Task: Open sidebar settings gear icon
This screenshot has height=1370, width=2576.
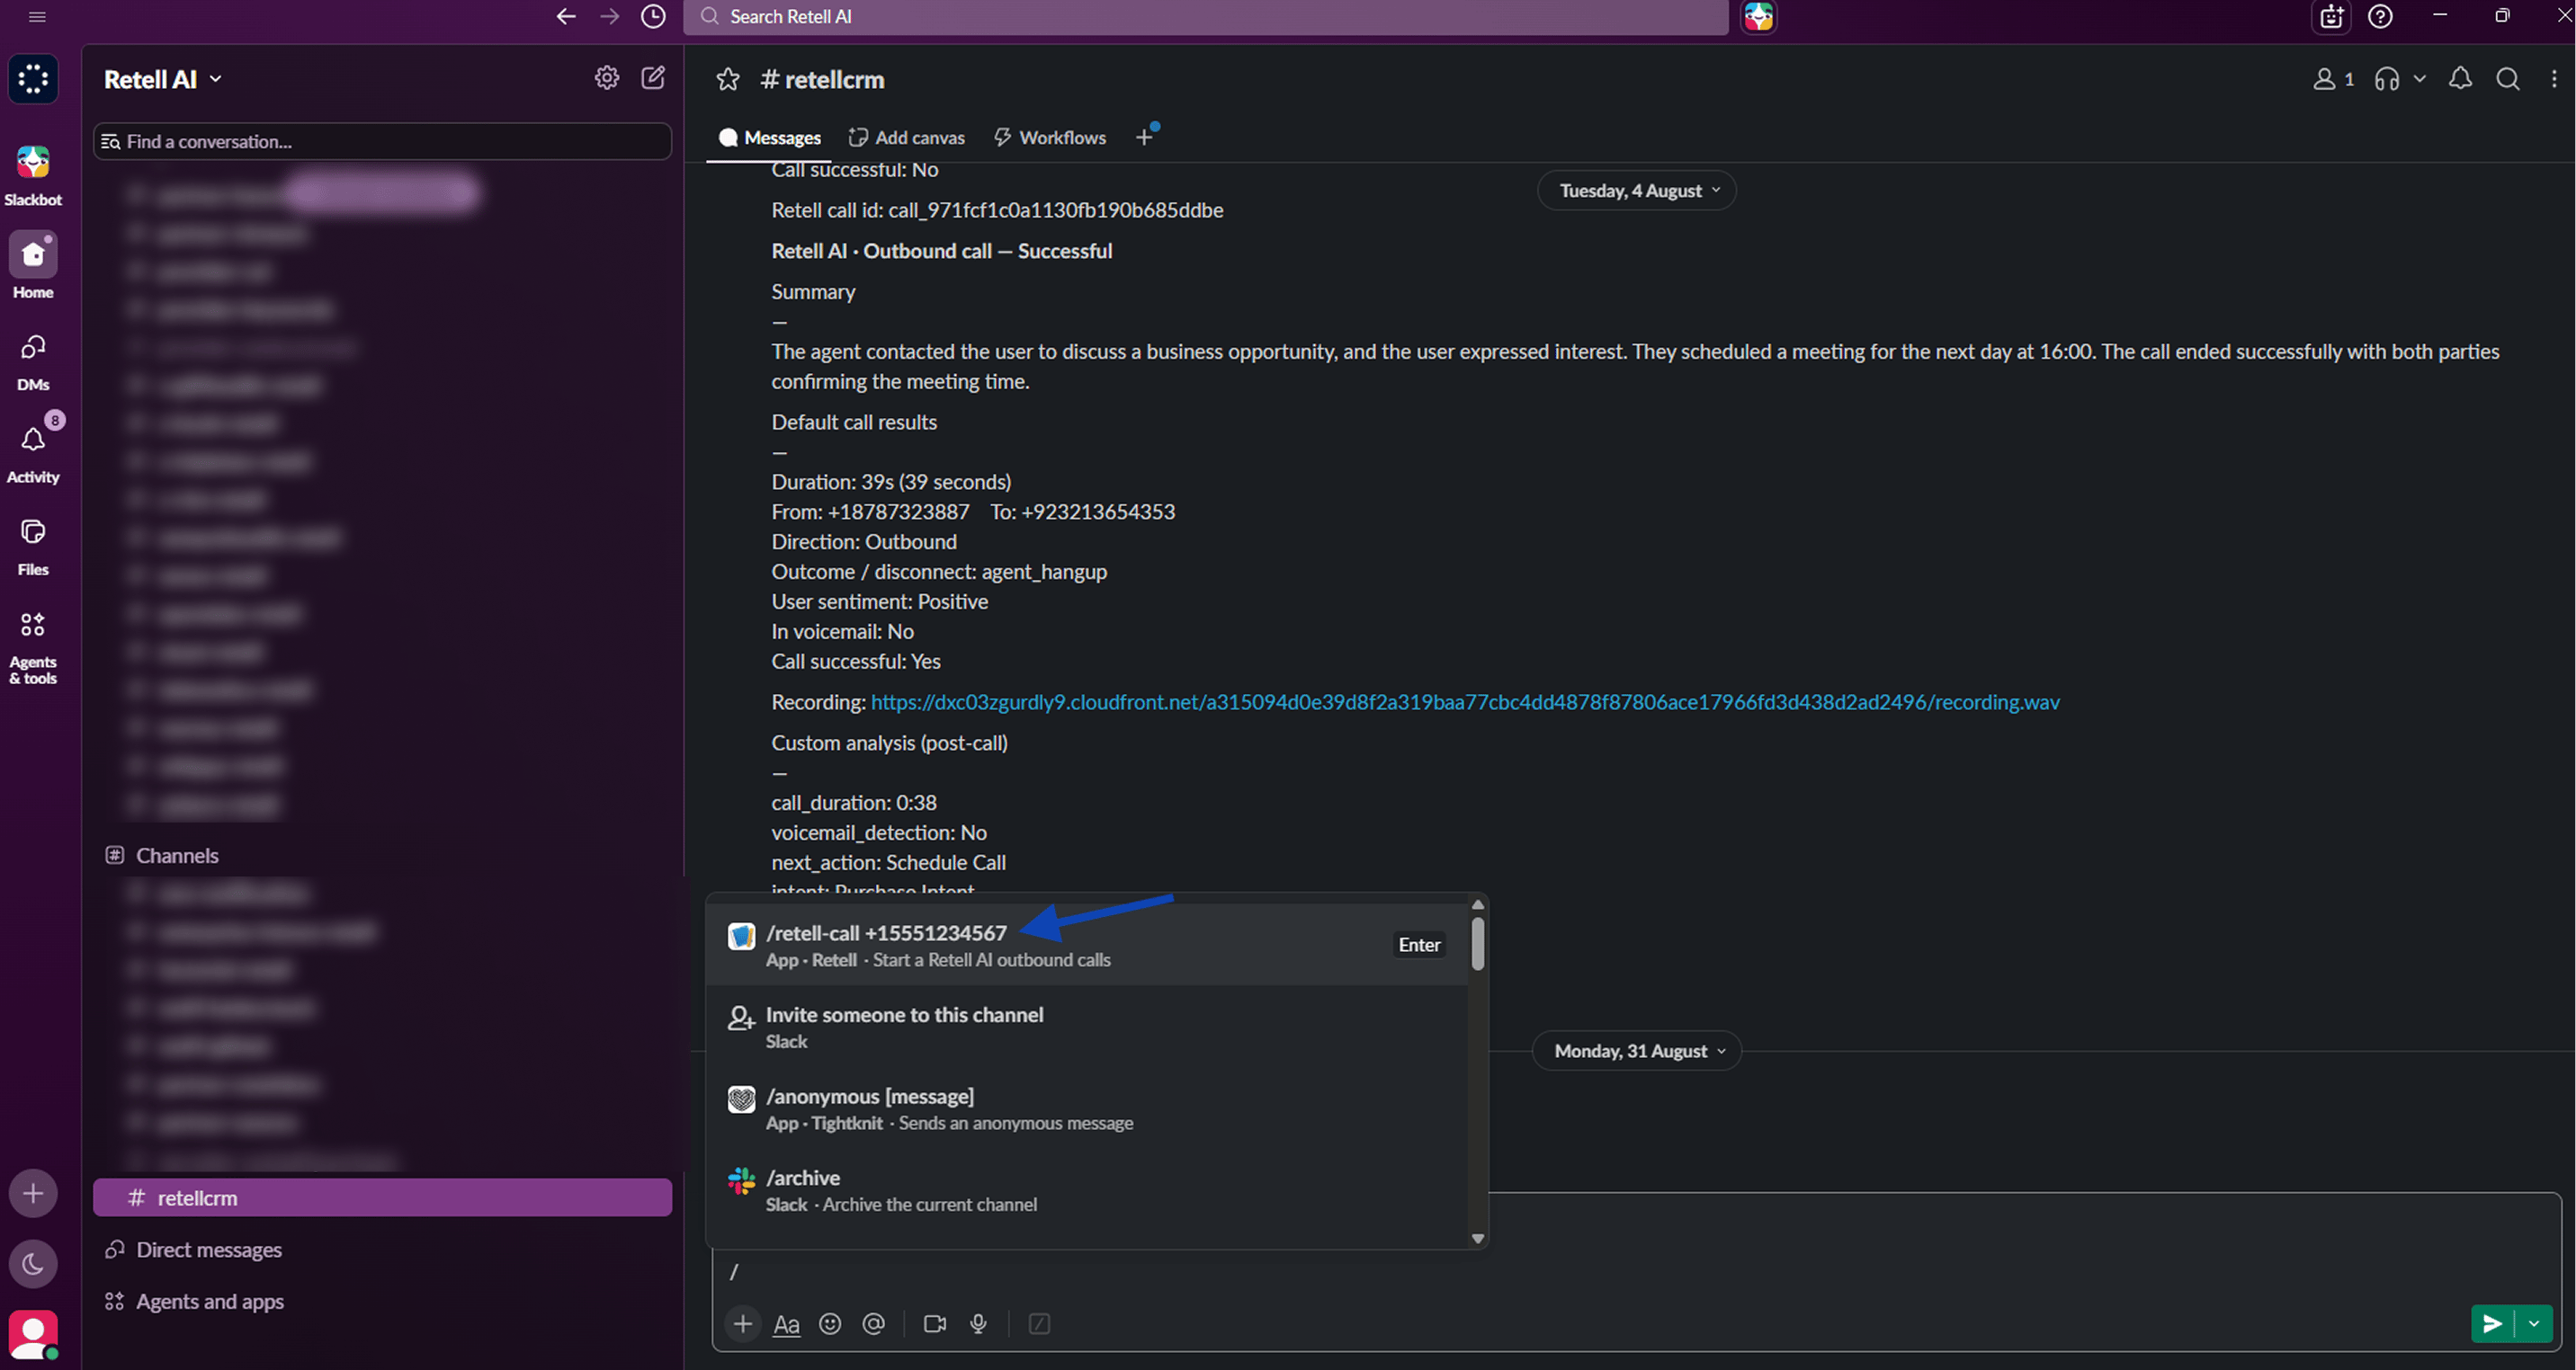Action: (x=607, y=78)
